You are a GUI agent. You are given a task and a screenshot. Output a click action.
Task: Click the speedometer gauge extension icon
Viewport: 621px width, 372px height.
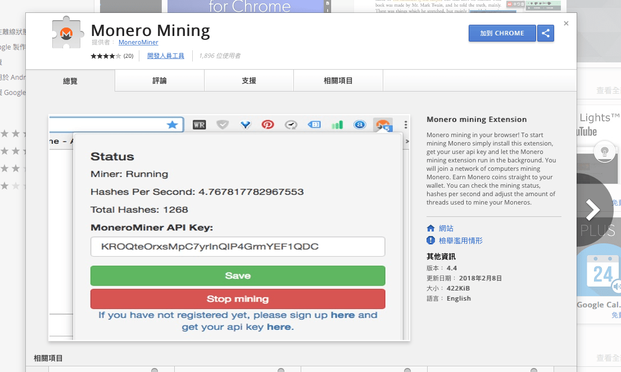(x=291, y=125)
